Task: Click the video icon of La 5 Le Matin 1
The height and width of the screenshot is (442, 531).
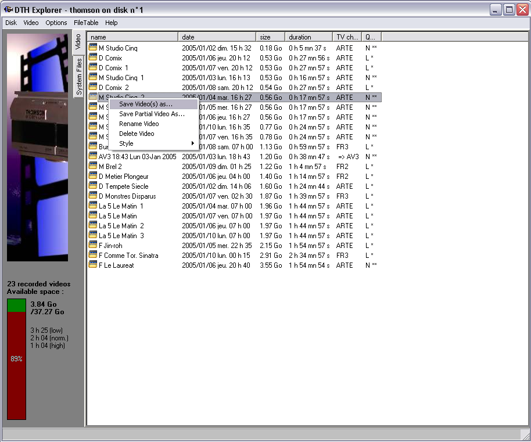Action: 93,205
